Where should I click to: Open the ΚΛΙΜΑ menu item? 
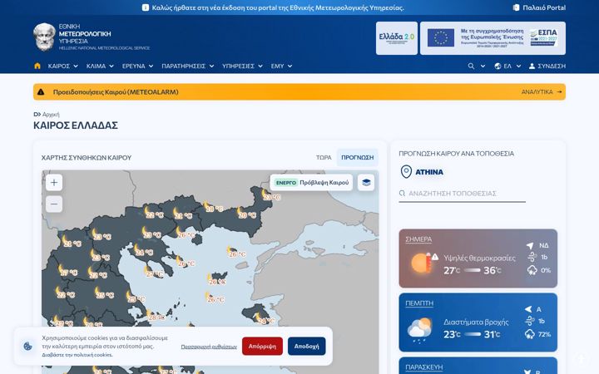pos(100,66)
